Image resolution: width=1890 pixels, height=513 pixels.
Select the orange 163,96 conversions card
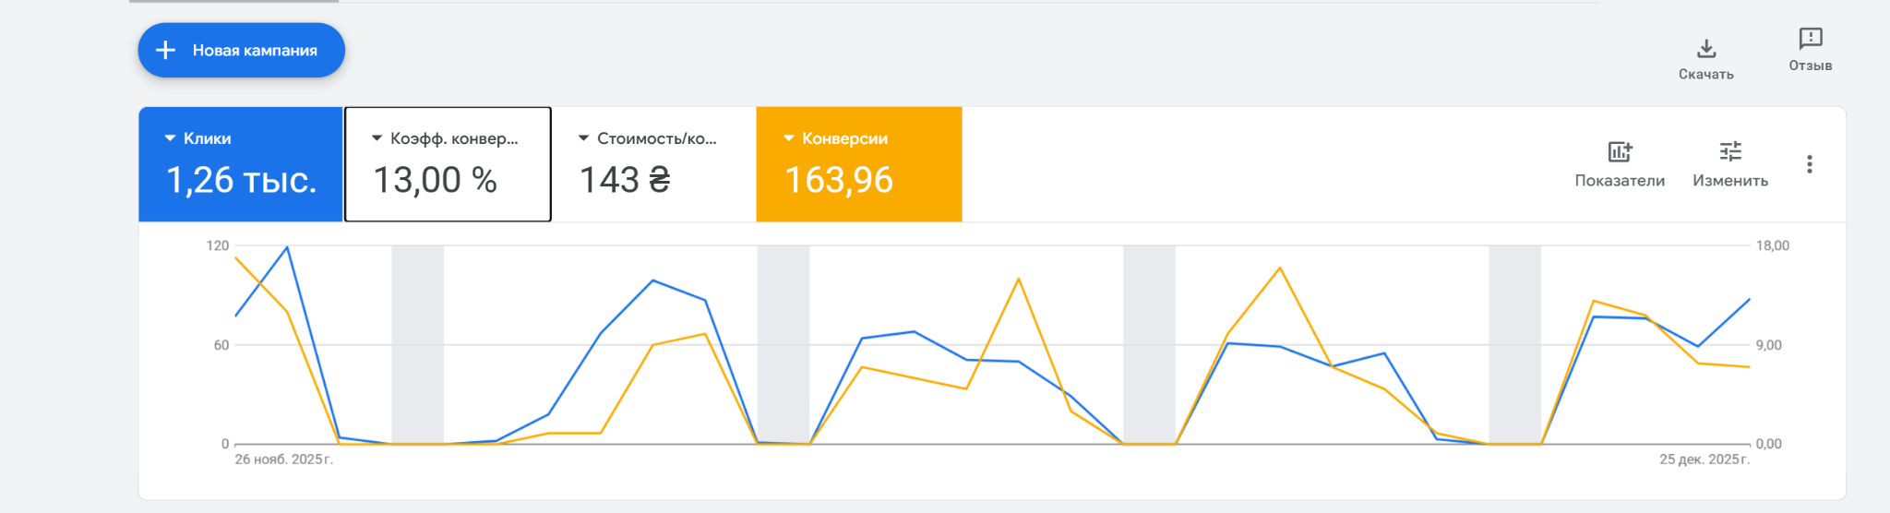(x=858, y=180)
